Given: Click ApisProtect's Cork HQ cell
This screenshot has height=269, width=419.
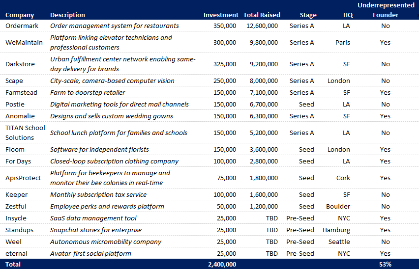Looking at the screenshot, I should click(343, 178).
